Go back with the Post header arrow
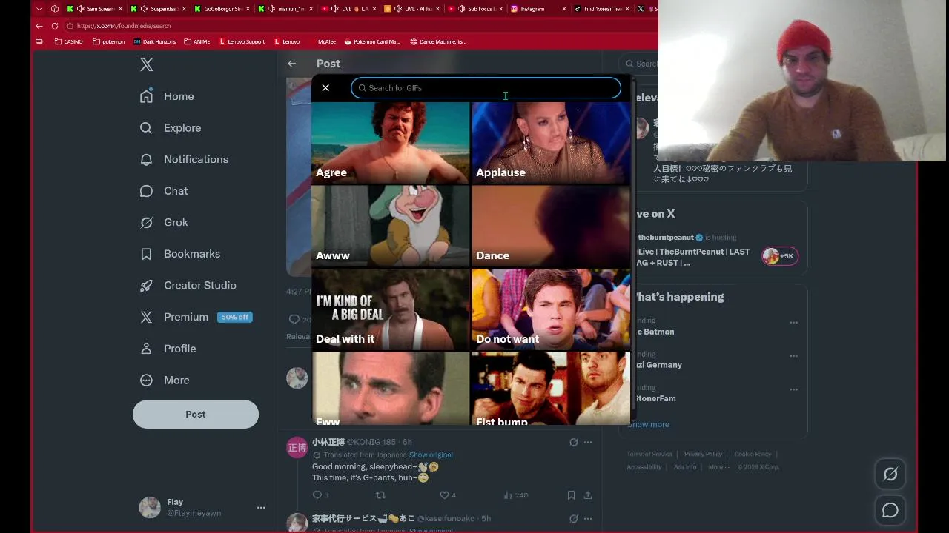The width and height of the screenshot is (949, 533). [292, 64]
